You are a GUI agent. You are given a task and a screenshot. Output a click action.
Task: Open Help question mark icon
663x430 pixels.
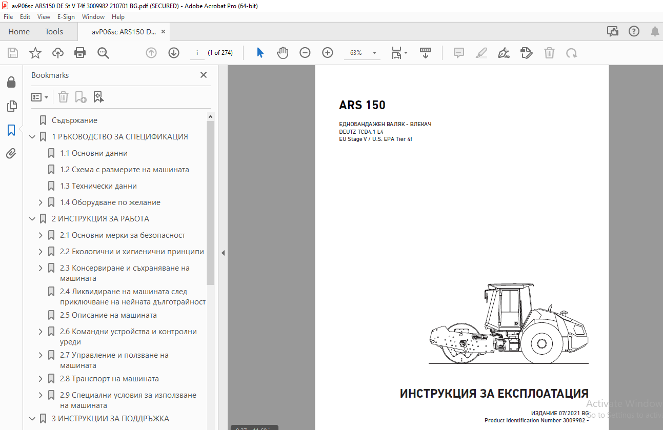pyautogui.click(x=634, y=32)
